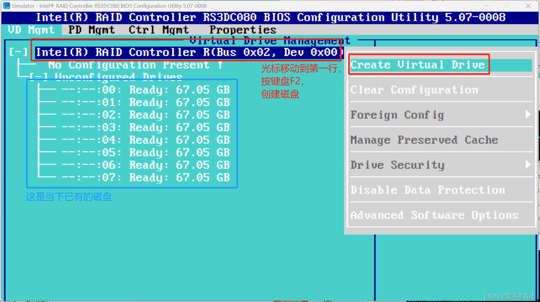Click the No Configuration Present text
The image size is (540, 302).
pyautogui.click(x=136, y=65)
